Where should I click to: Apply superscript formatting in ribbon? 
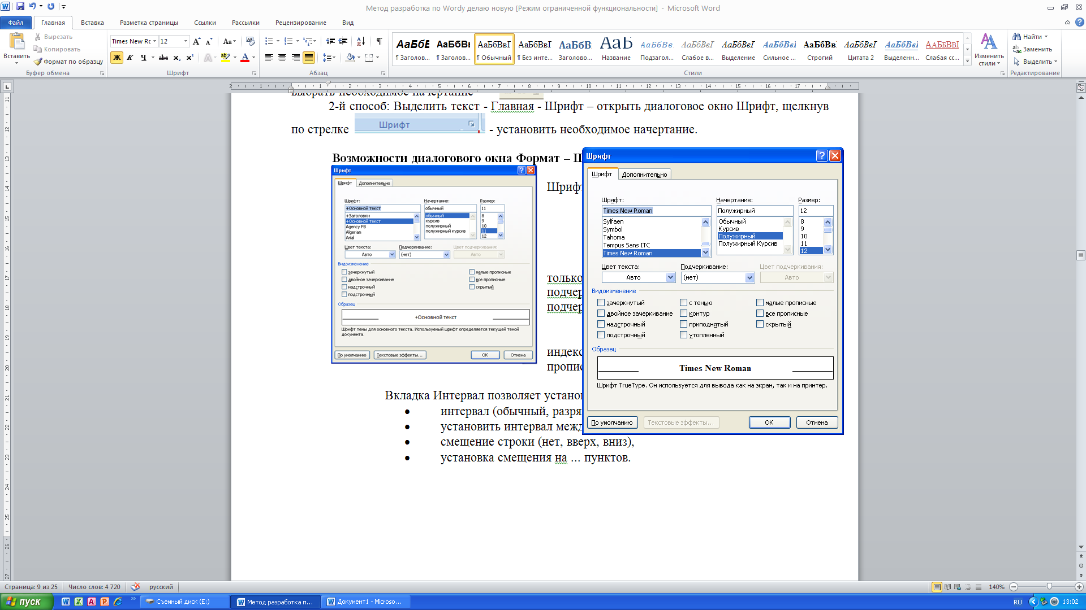190,58
